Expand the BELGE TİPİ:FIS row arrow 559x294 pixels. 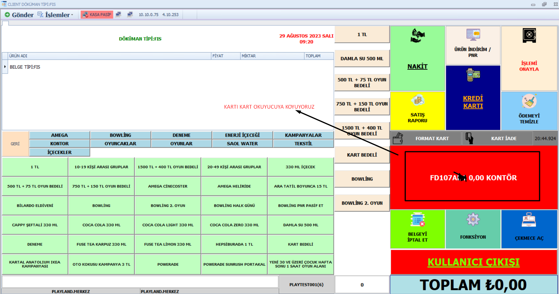5,67
